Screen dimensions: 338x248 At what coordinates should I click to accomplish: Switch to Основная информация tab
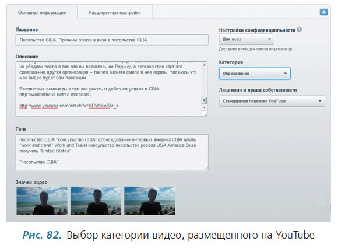(x=42, y=12)
